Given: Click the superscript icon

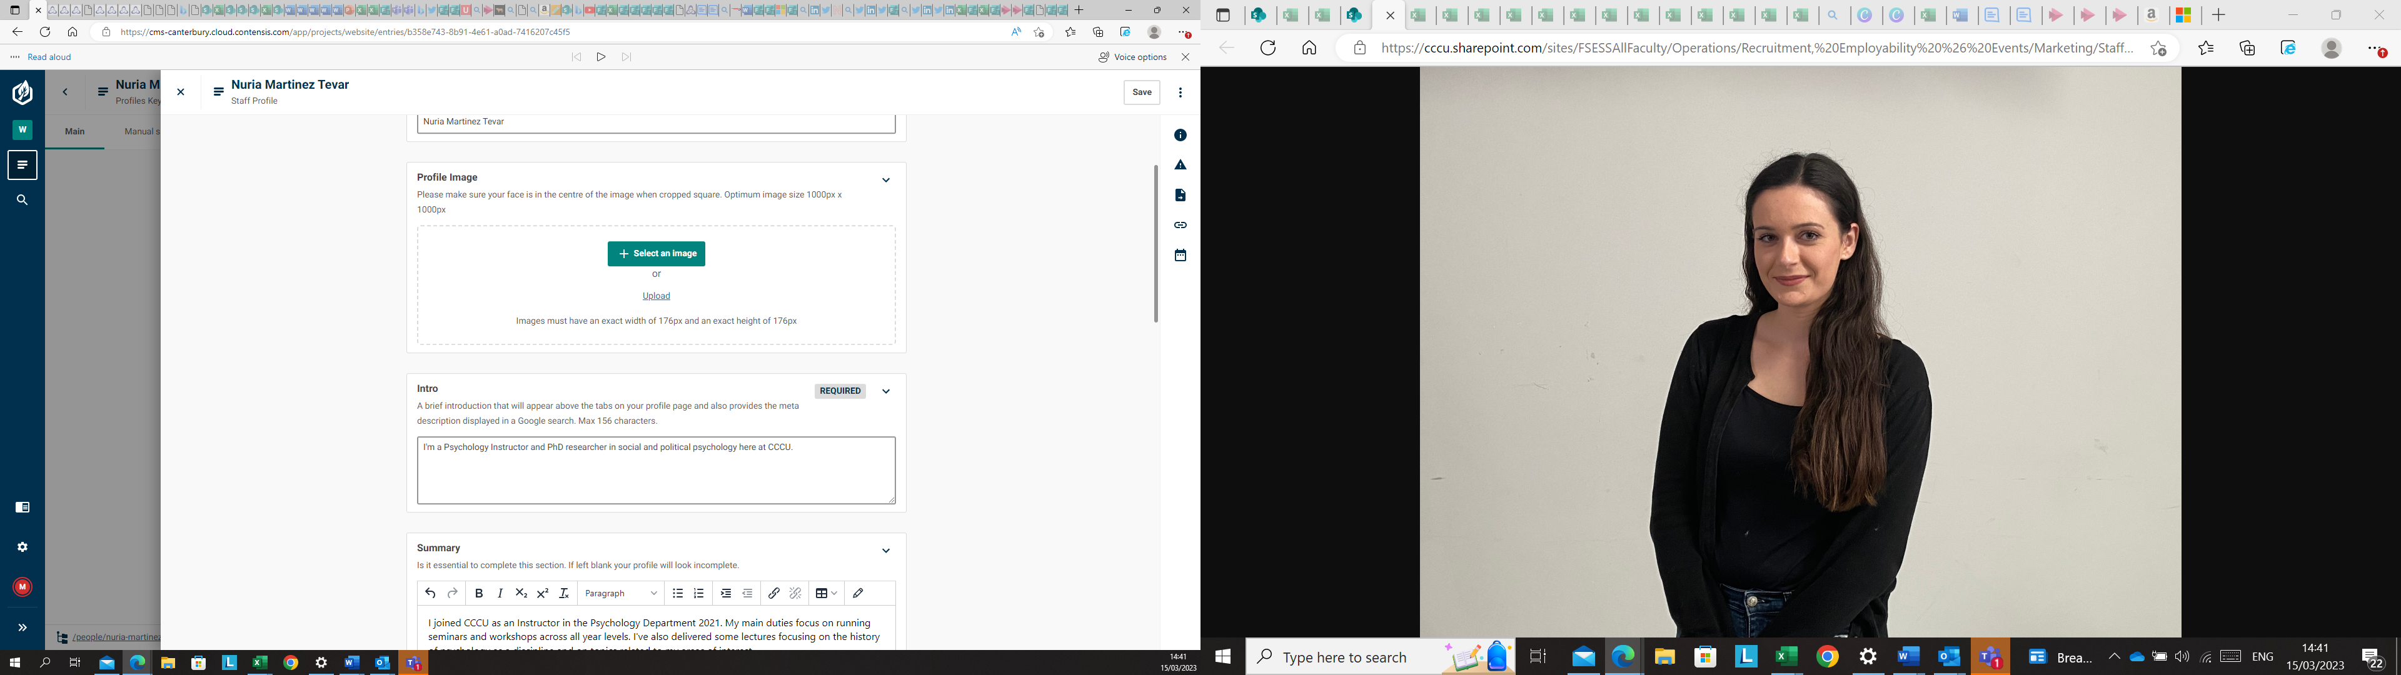Looking at the screenshot, I should pyautogui.click(x=543, y=593).
